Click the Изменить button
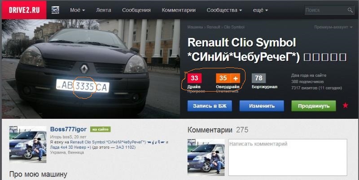The height and width of the screenshot is (180, 359). click(262, 106)
